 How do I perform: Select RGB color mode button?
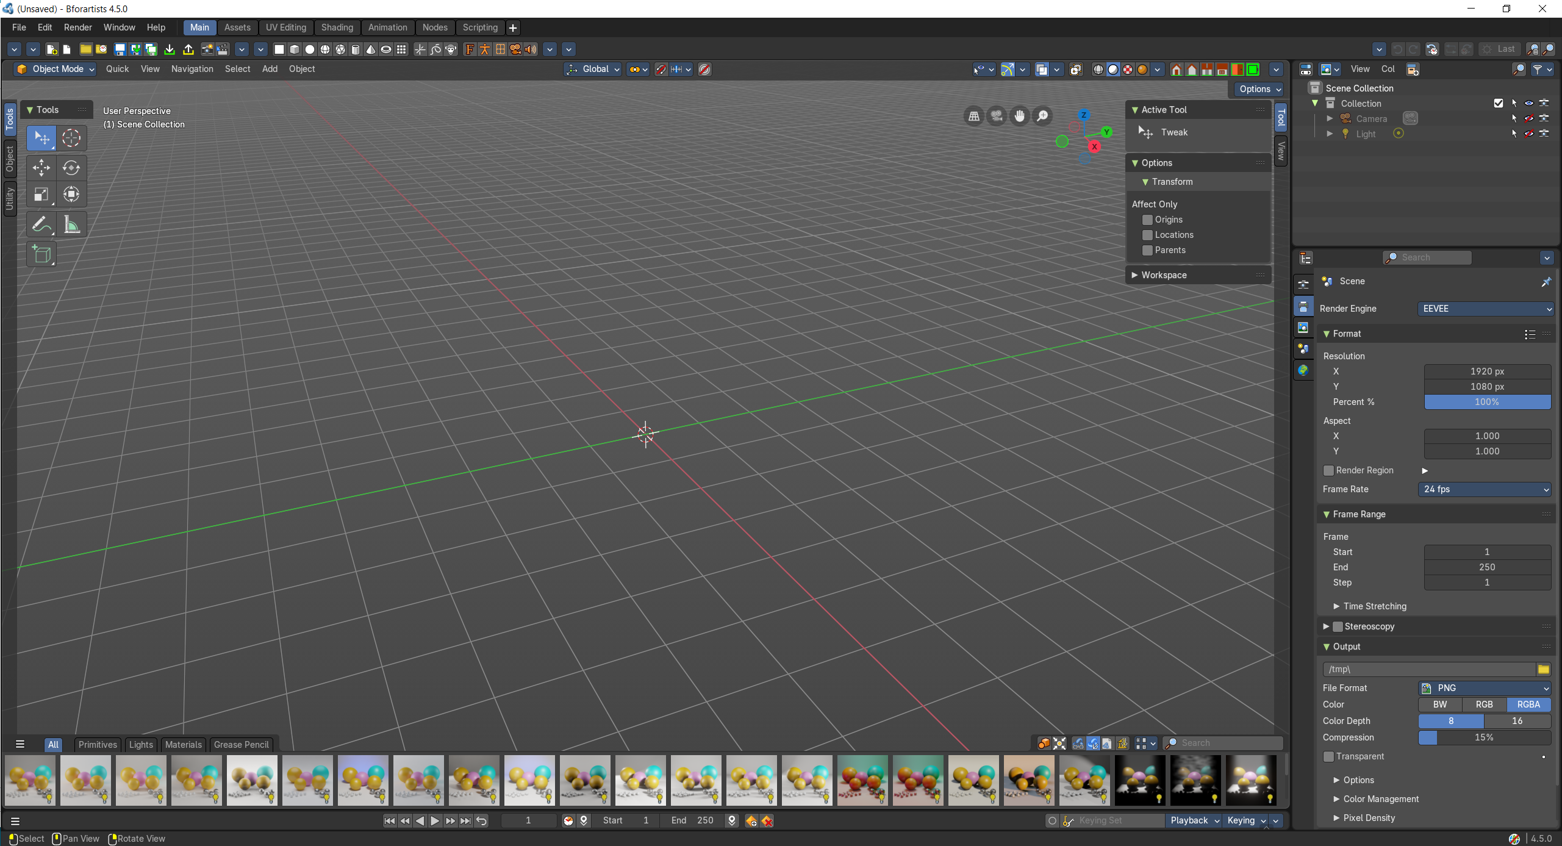[x=1484, y=704]
